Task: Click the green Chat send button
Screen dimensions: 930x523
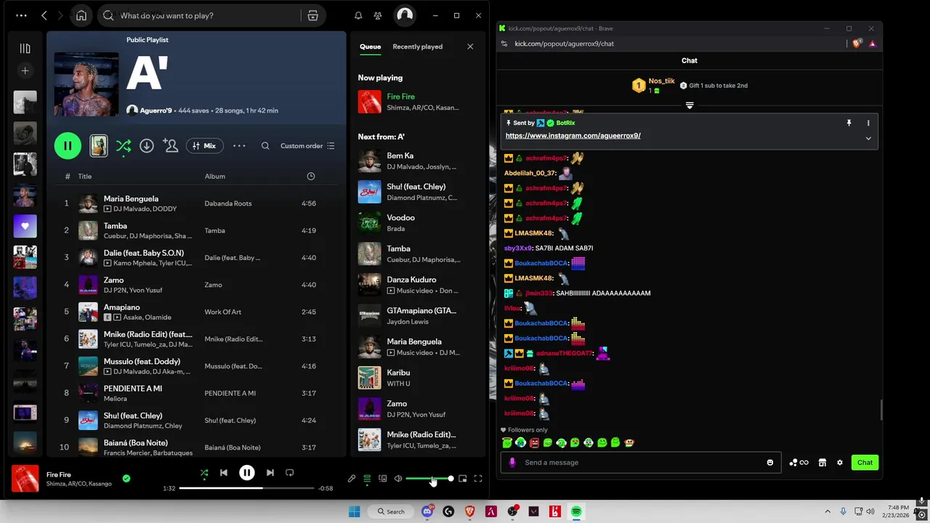Action: (x=865, y=463)
